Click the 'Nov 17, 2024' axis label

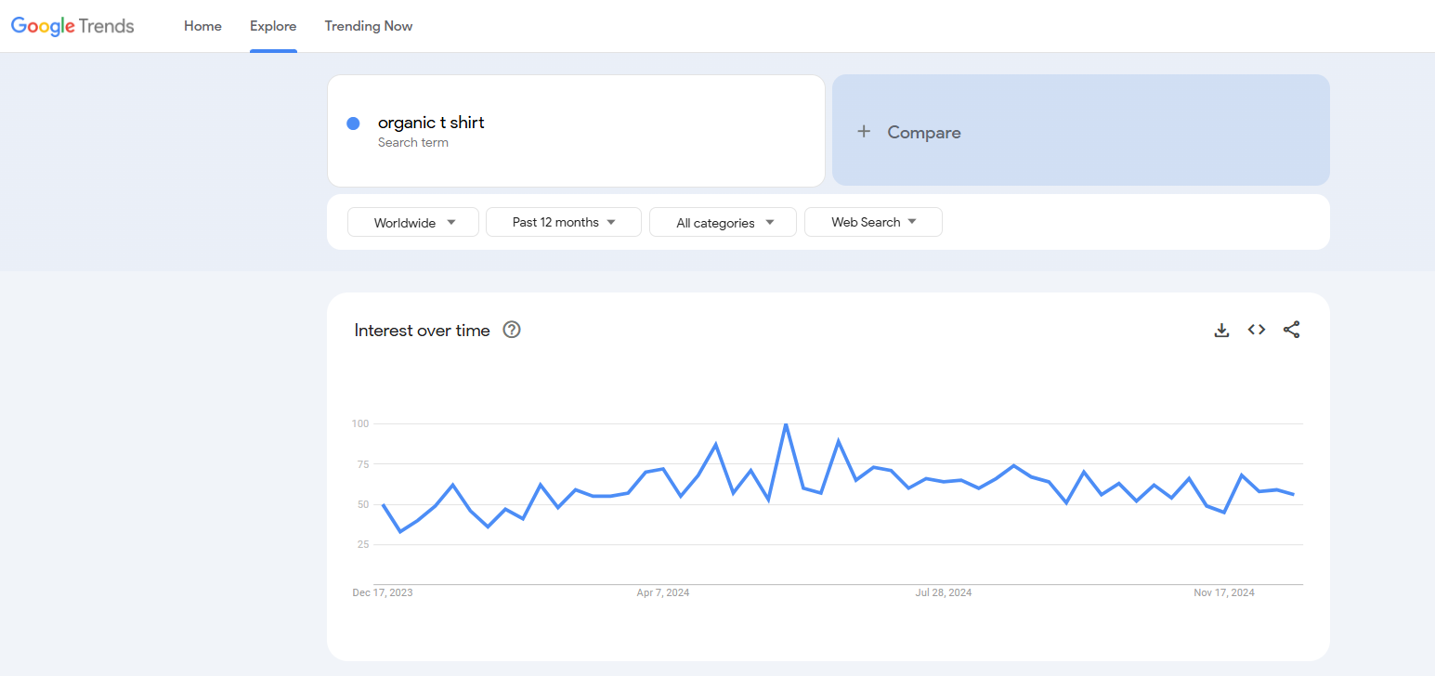point(1224,592)
